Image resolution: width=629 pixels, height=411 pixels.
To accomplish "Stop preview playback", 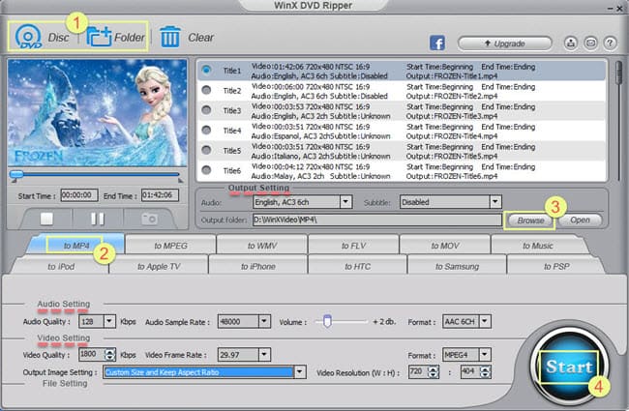I will coord(47,219).
